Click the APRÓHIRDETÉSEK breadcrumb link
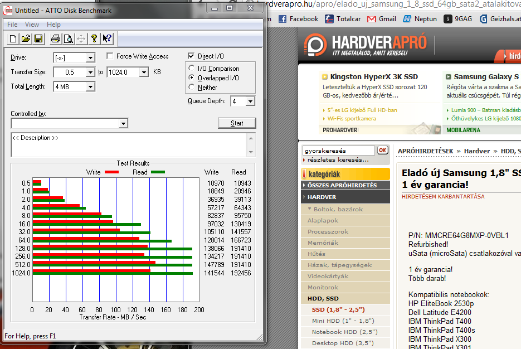The width and height of the screenshot is (521, 349). pos(425,151)
